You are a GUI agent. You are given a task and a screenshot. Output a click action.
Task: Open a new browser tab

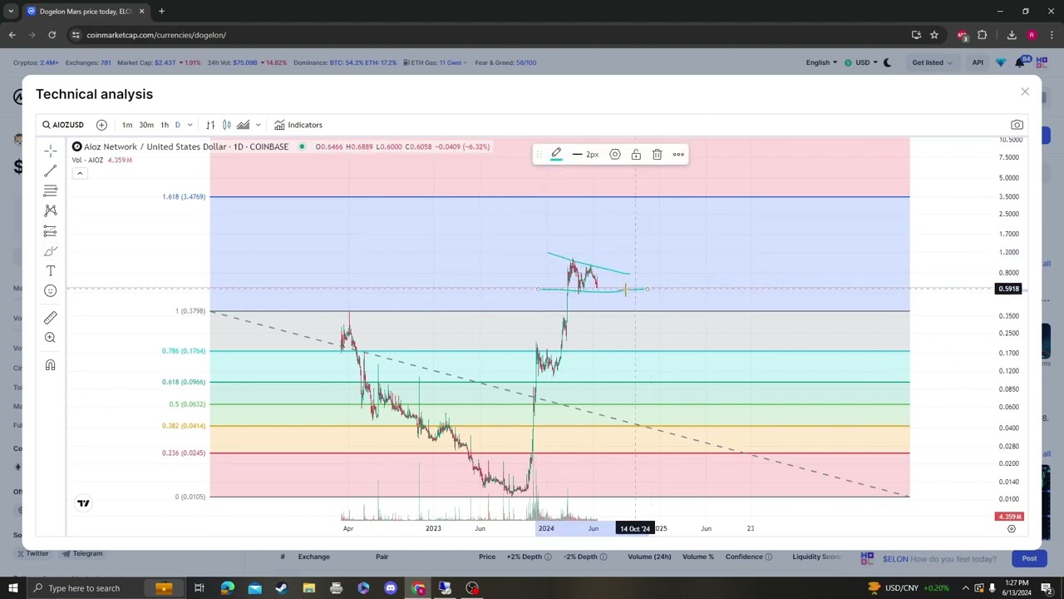pyautogui.click(x=161, y=11)
